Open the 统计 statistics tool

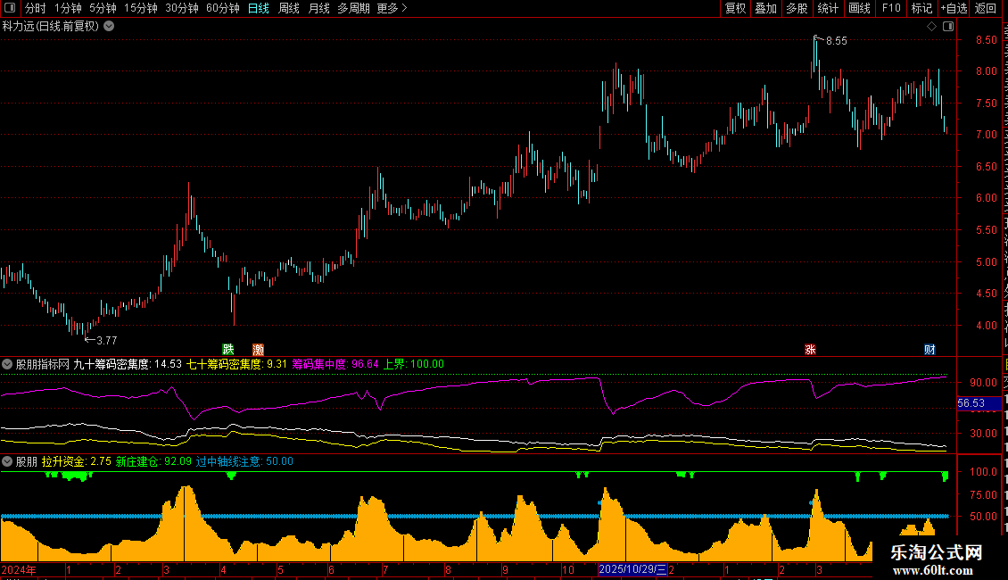(x=827, y=8)
